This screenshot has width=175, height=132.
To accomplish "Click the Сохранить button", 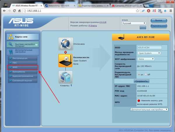I will pyautogui.click(x=141, y=81).
